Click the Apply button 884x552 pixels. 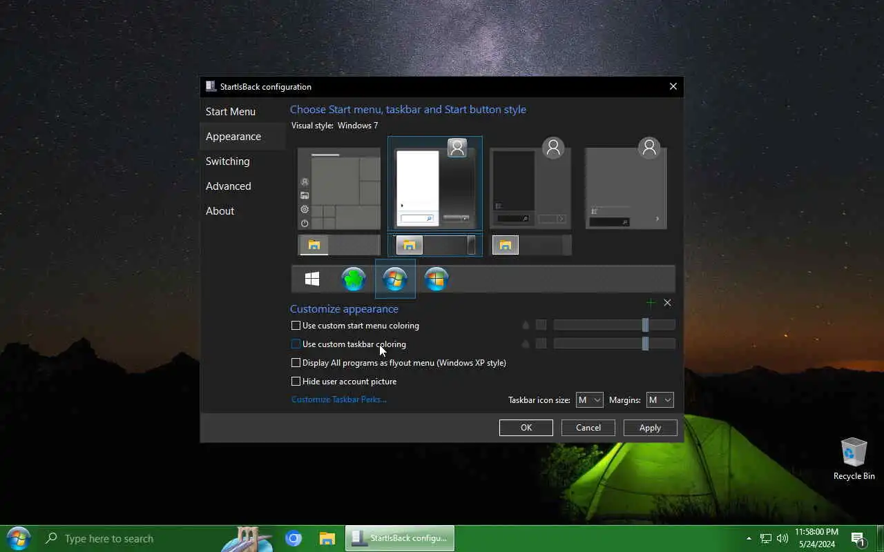[650, 428]
